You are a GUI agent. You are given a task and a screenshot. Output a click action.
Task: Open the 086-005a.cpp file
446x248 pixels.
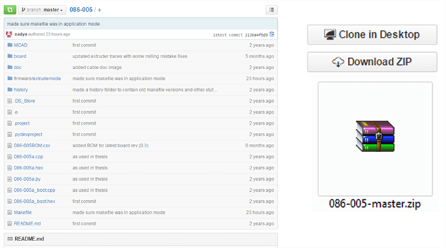coord(28,156)
